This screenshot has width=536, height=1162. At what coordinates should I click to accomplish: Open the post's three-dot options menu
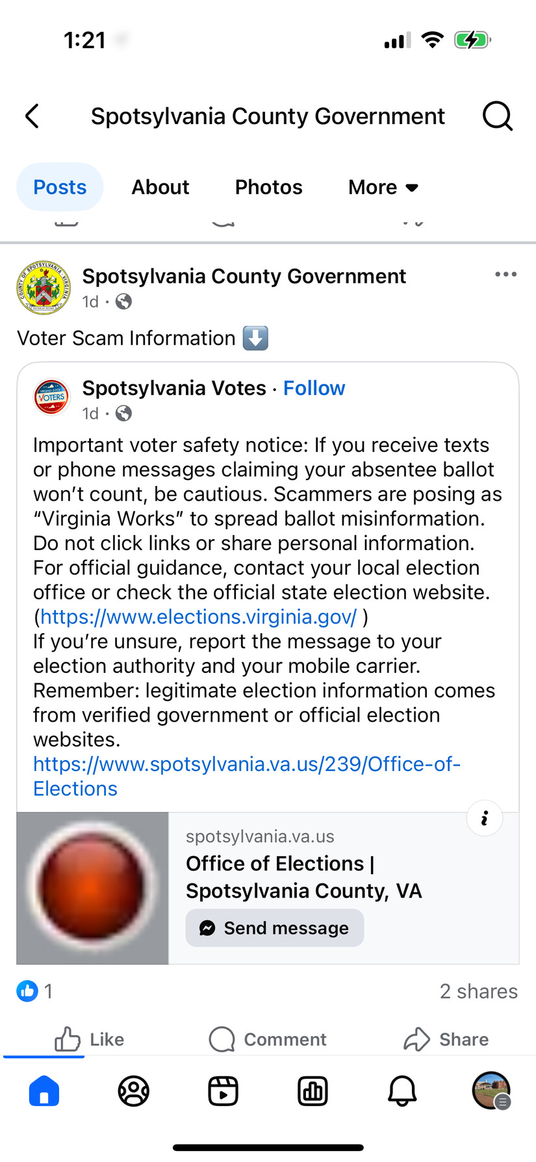click(x=505, y=274)
